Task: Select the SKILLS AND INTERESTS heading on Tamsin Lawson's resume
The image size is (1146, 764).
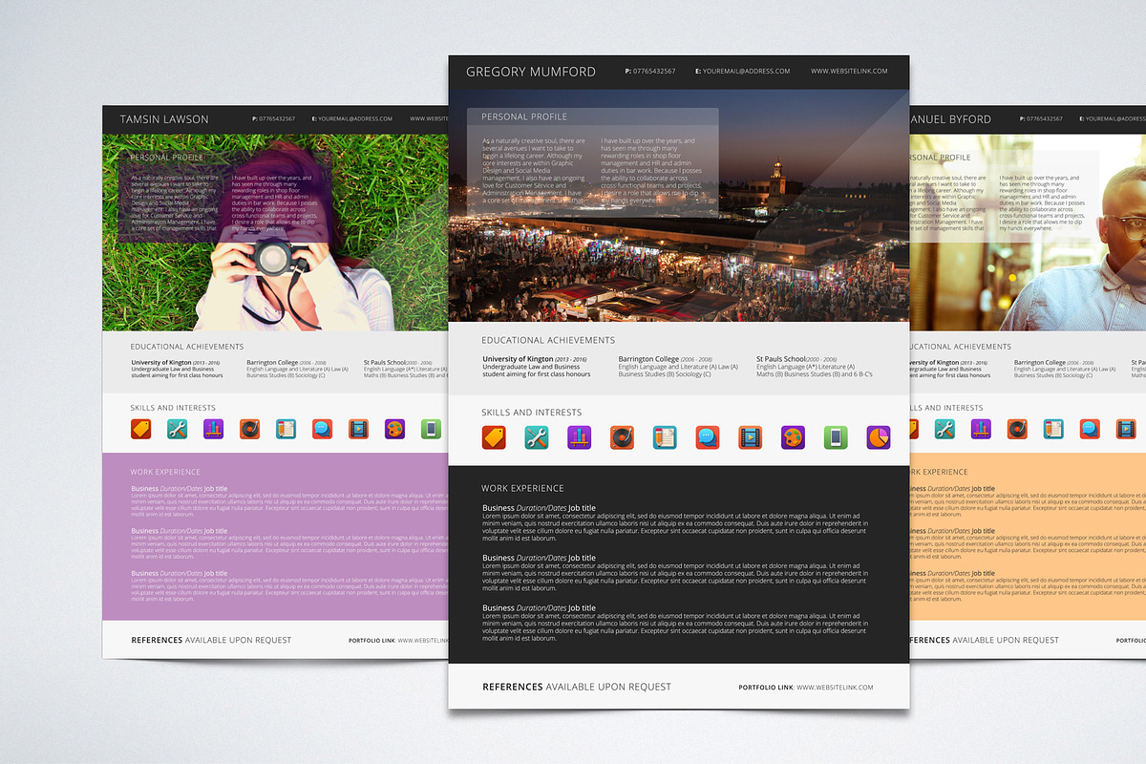Action: (174, 408)
